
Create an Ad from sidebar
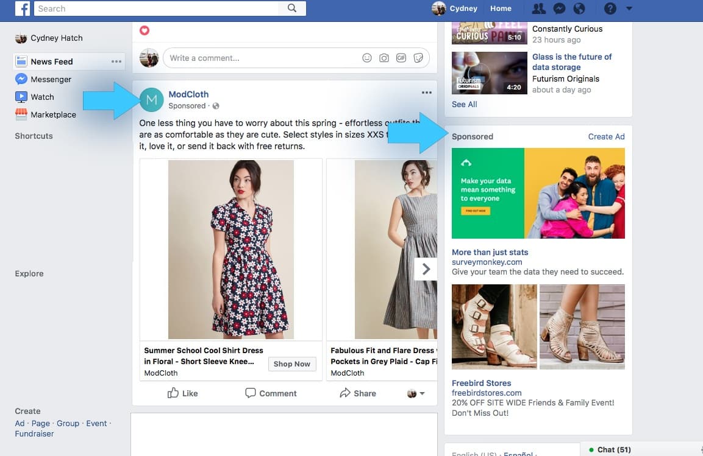pos(20,423)
